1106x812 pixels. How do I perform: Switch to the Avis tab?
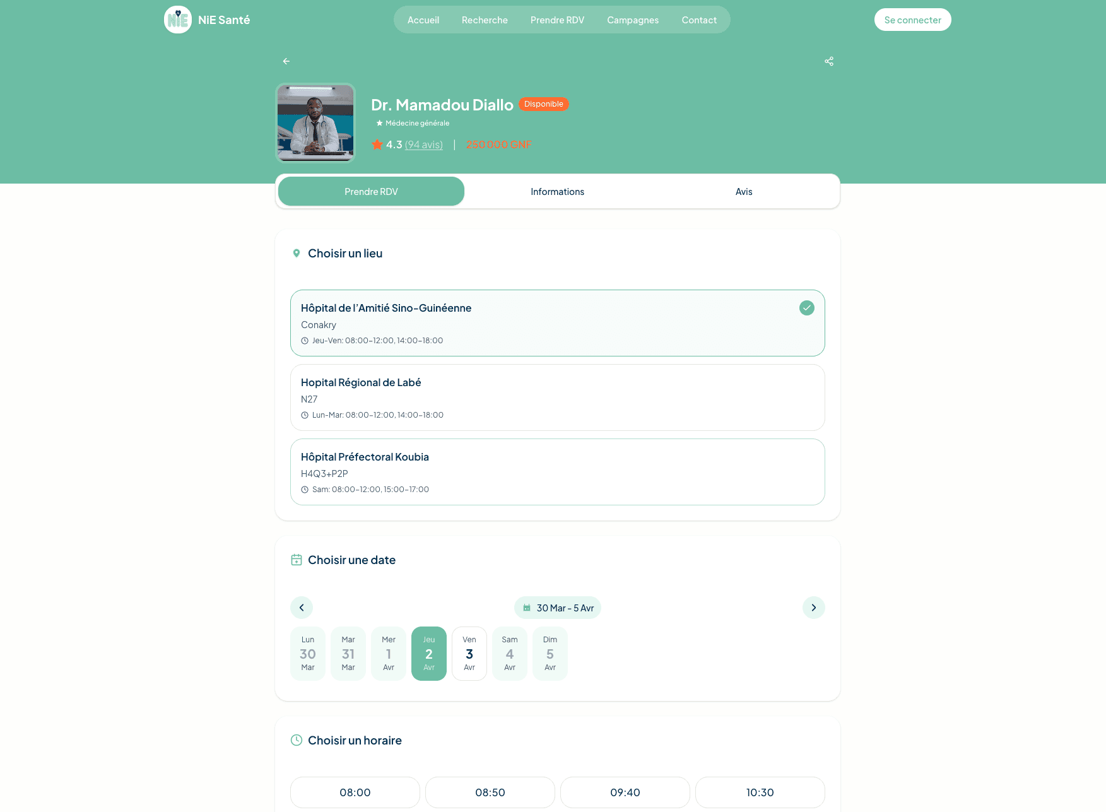(744, 191)
